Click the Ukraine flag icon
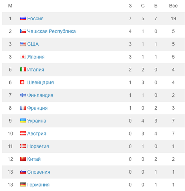This screenshot has width=185, height=191. pyautogui.click(x=23, y=121)
